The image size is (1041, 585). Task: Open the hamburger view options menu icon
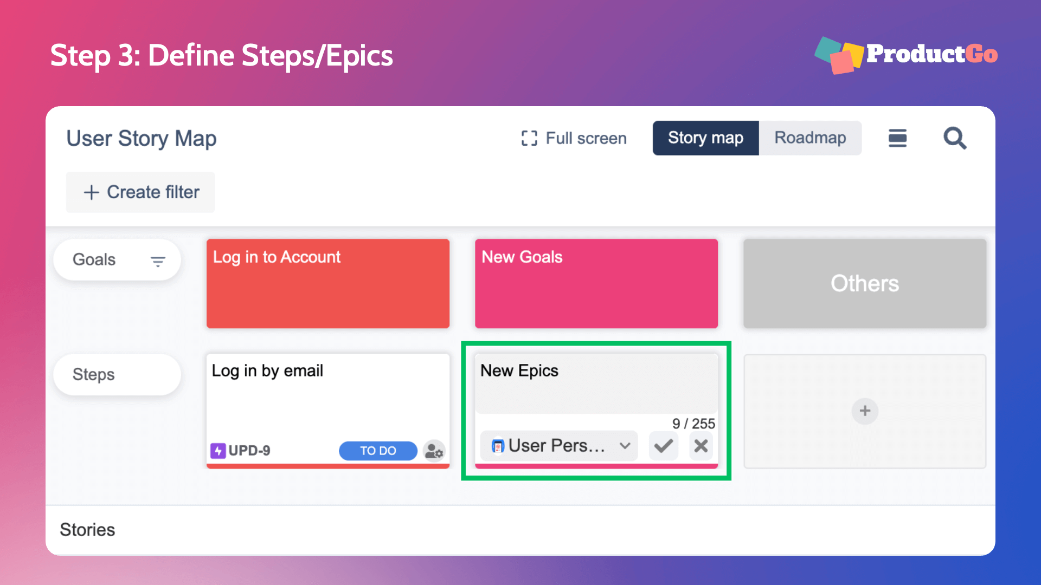[x=897, y=138]
